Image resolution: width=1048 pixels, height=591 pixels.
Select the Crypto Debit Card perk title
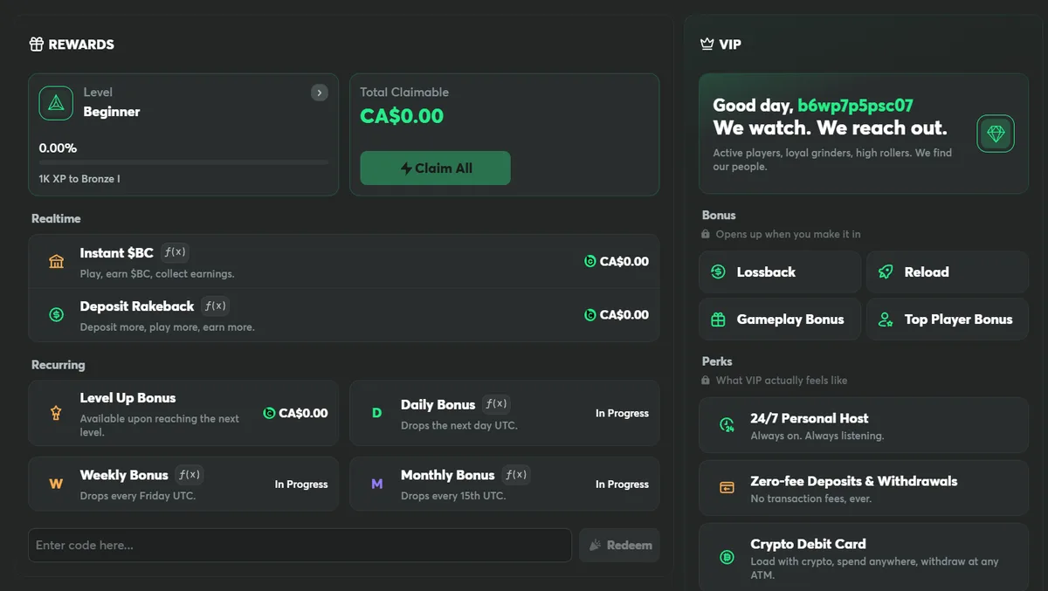pos(808,544)
